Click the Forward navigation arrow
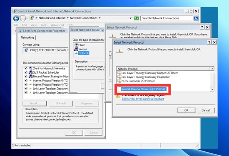Image resolution: width=229 pixels, height=156 pixels. pos(22,18)
